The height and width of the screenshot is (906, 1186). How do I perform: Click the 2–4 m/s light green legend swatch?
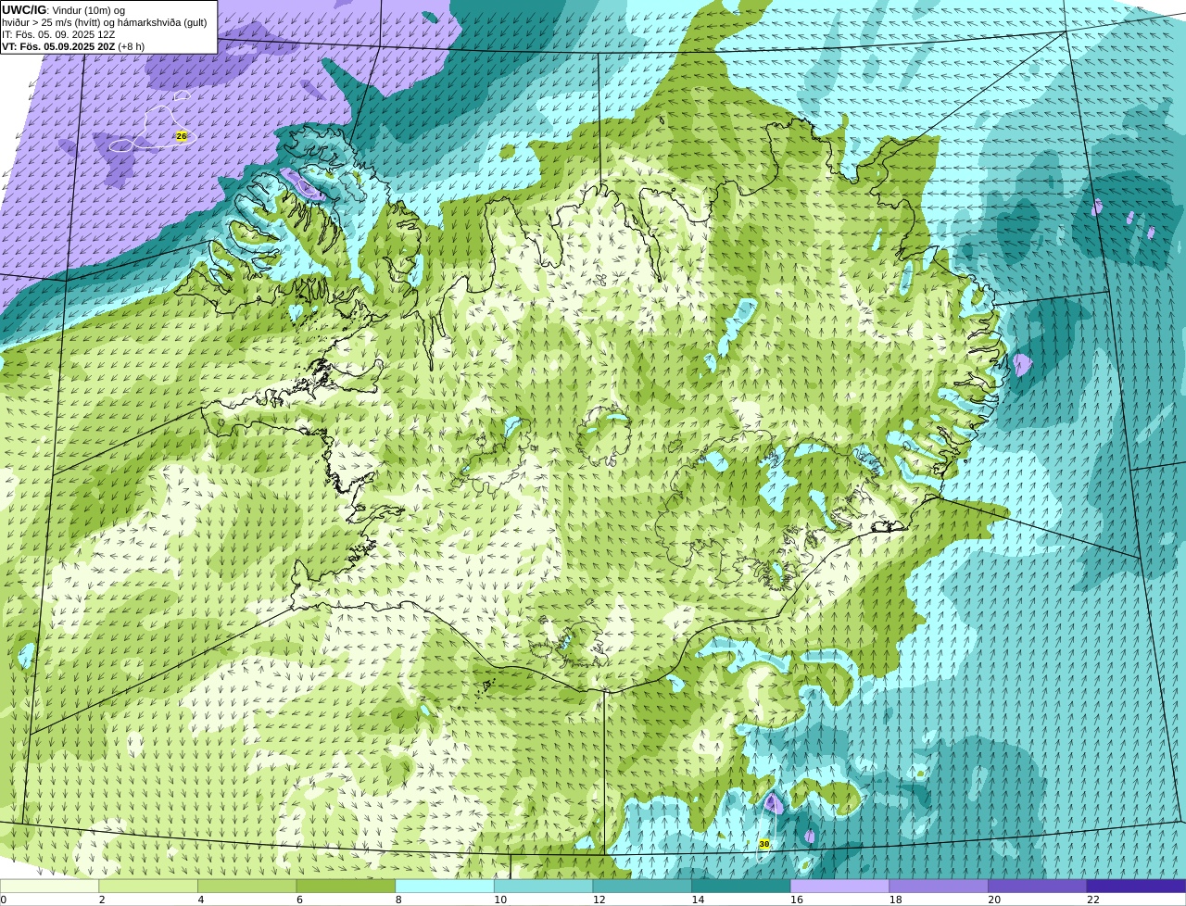coord(148,886)
